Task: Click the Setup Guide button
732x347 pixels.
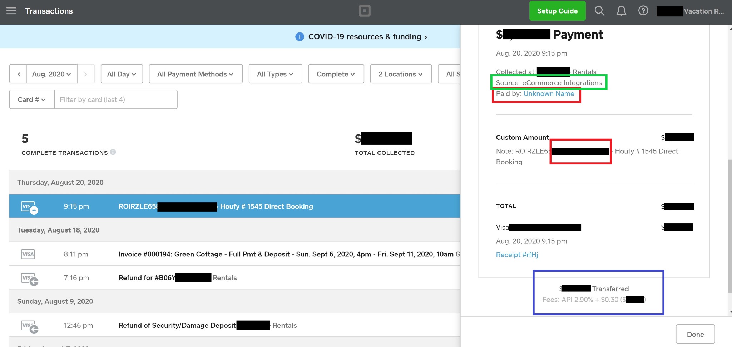Action: tap(557, 11)
